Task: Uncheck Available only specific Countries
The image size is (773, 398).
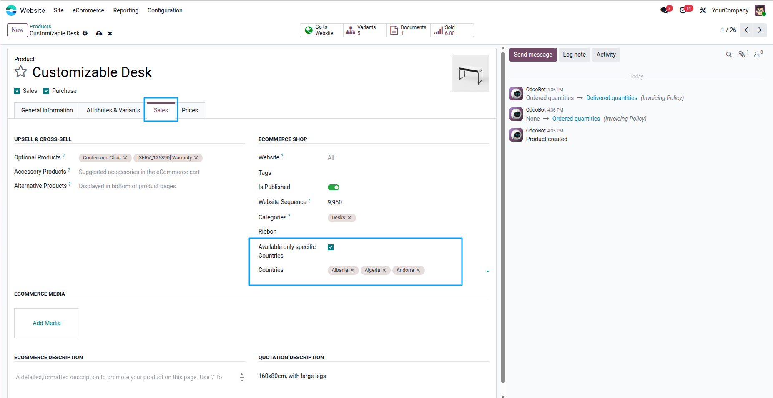Action: [x=331, y=247]
